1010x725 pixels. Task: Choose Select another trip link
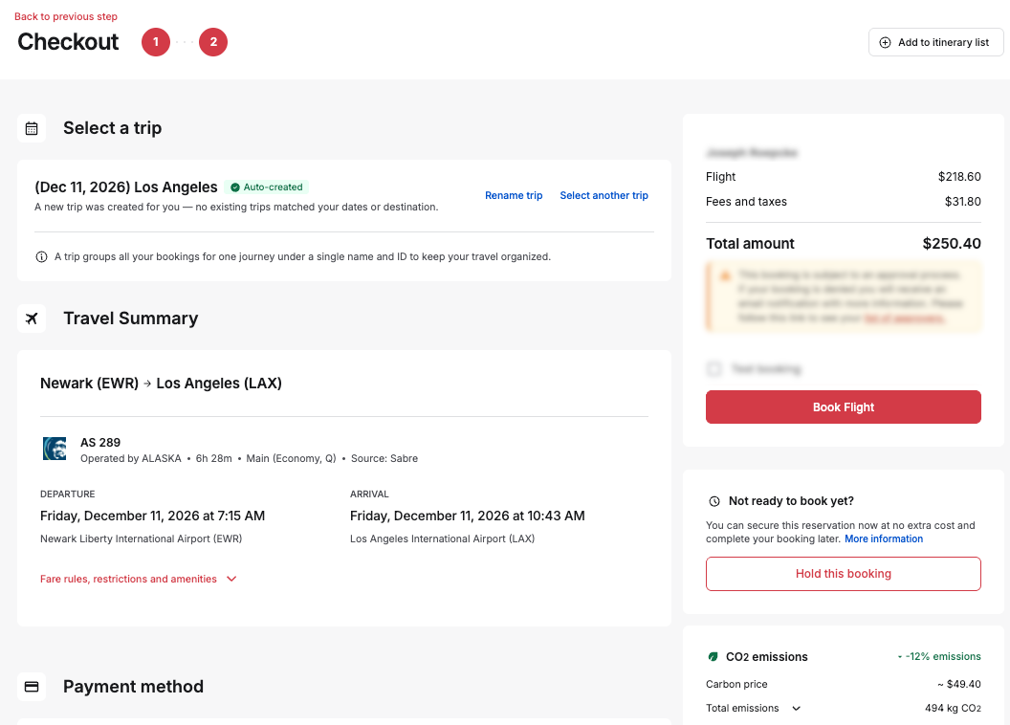(604, 196)
